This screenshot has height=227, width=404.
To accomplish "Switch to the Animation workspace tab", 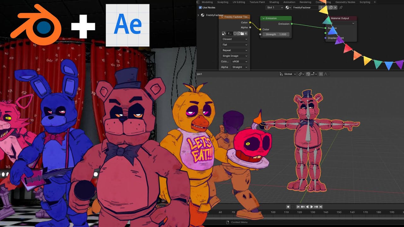I will click(289, 2).
